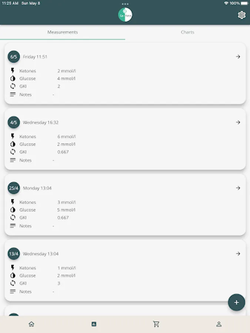Open the profile person icon
Screen dimensions: 250x333
coord(219,324)
